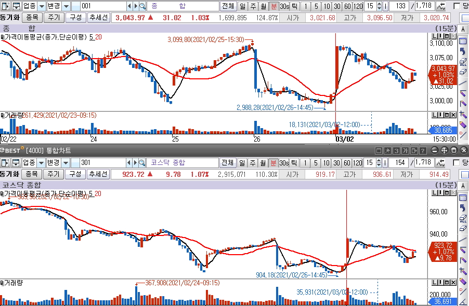Toggle the 분 minute period in top chart

[x=273, y=6]
